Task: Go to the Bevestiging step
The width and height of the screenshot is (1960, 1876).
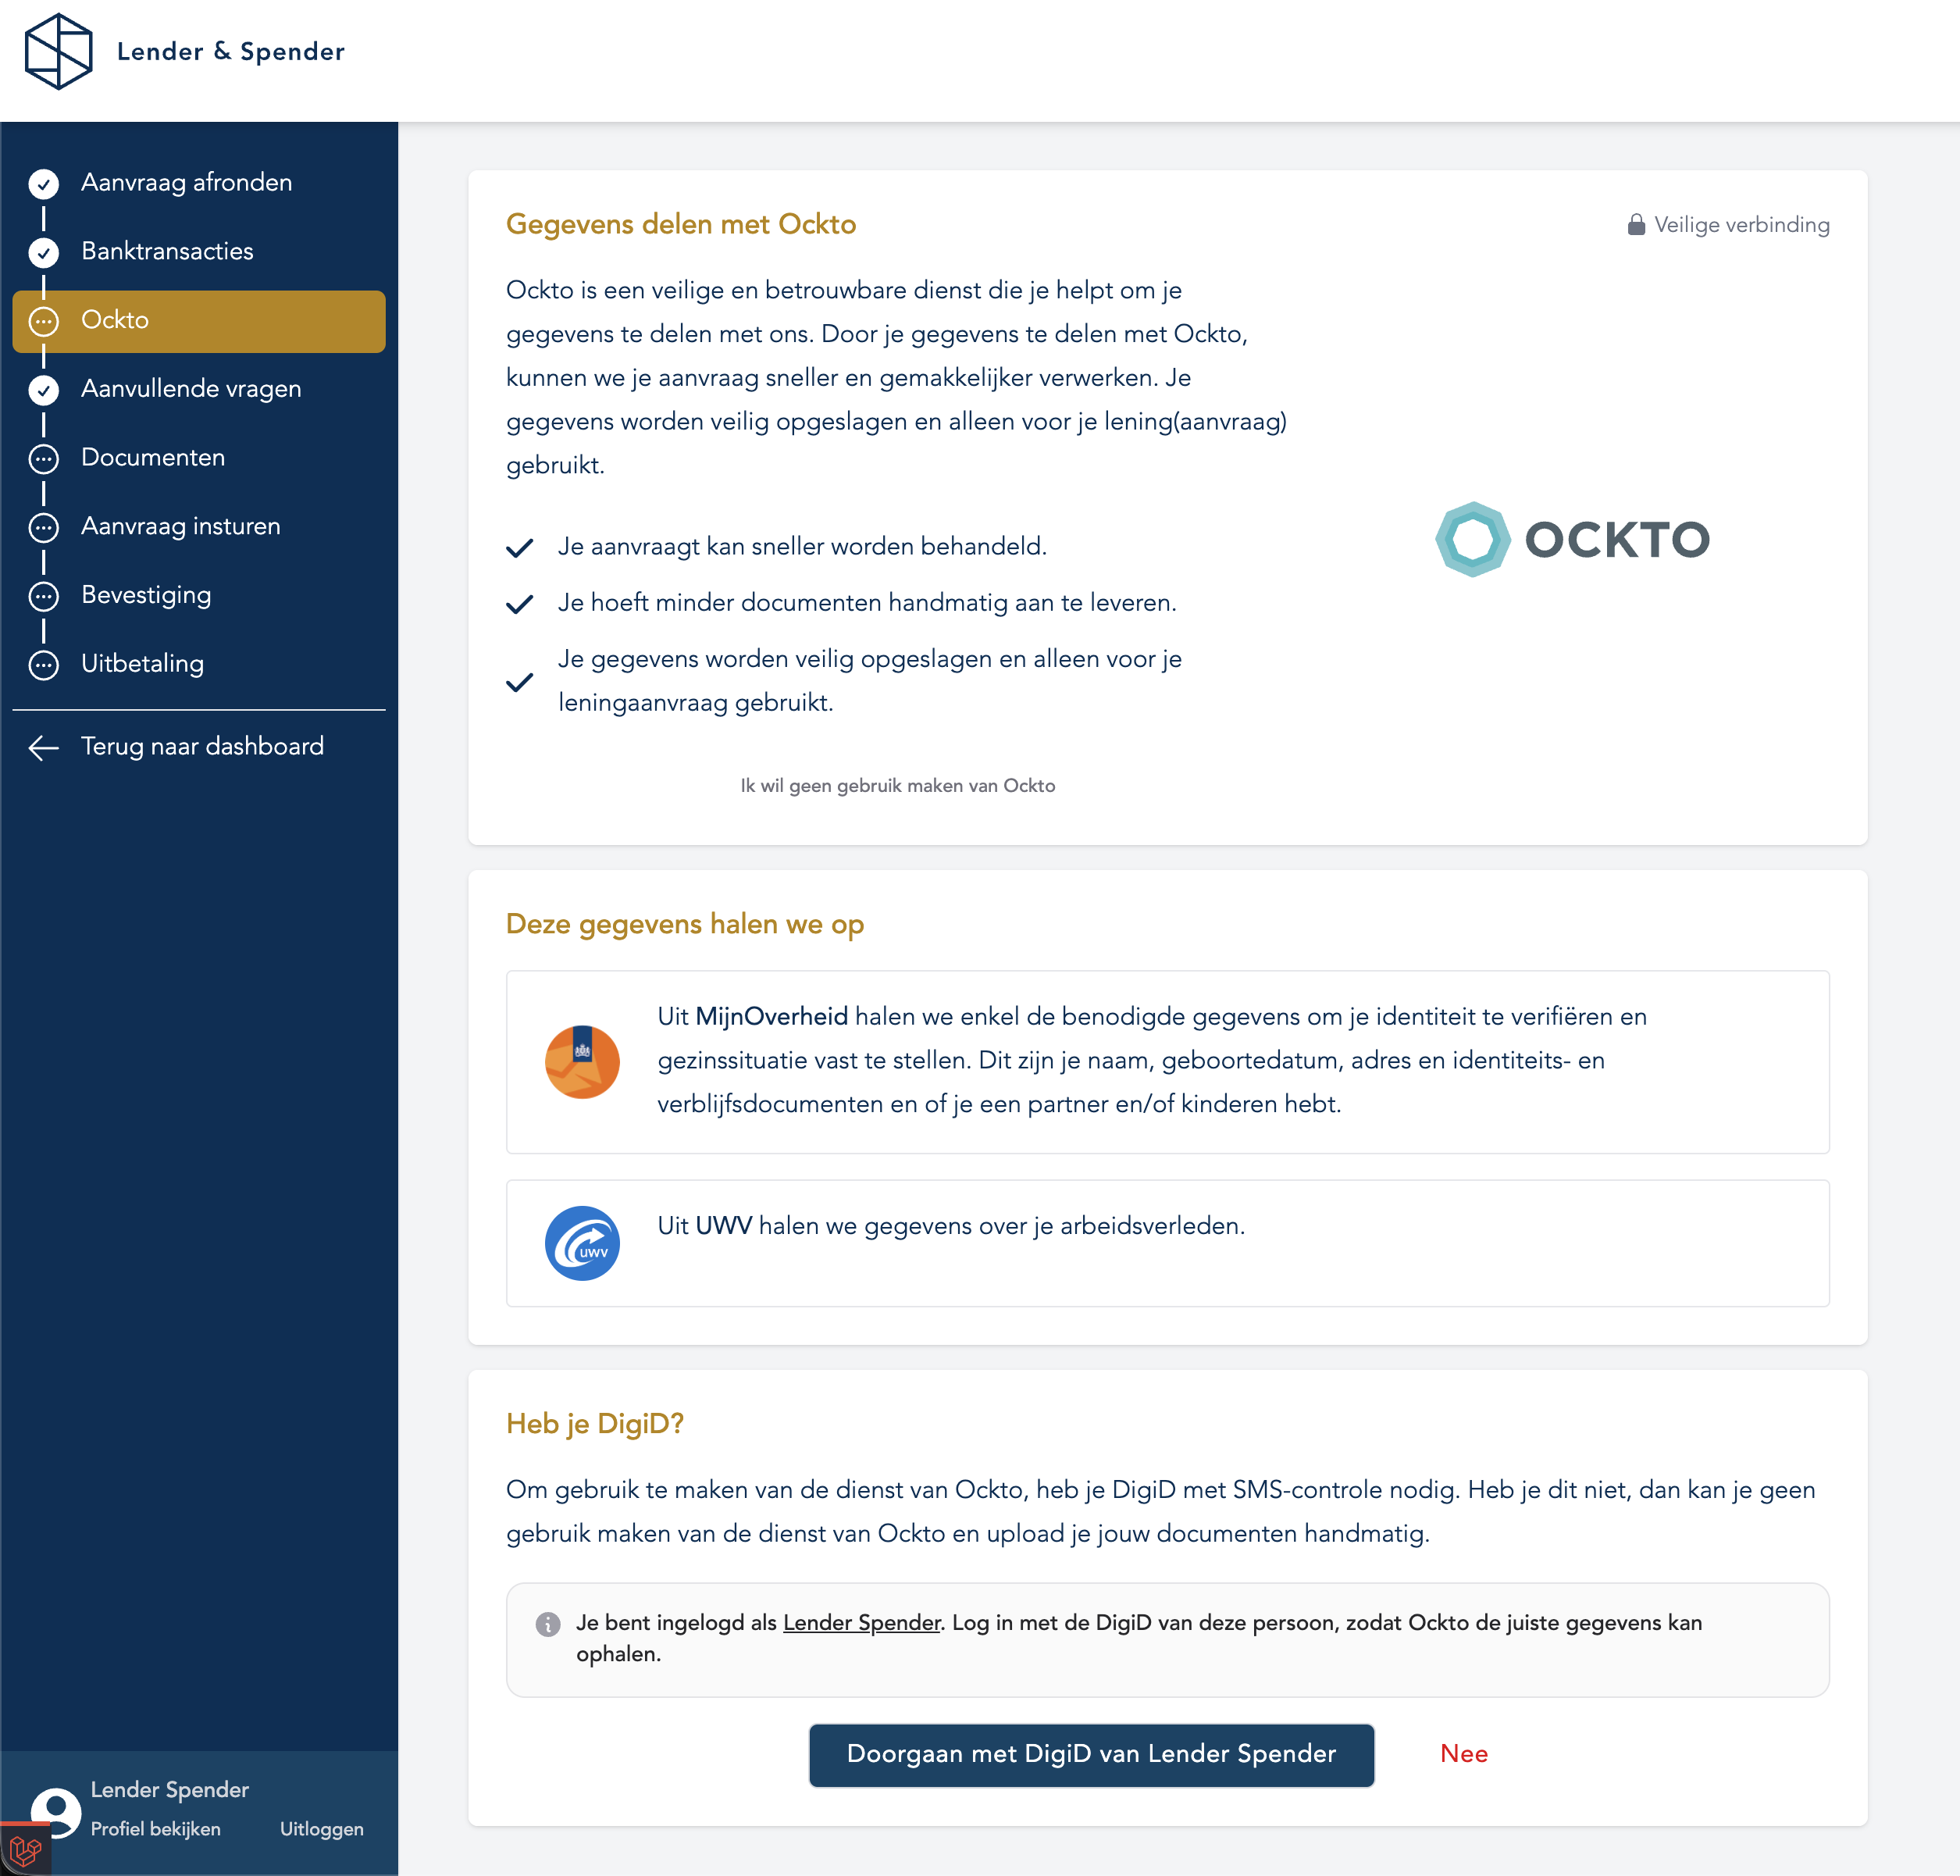Action: (x=146, y=595)
